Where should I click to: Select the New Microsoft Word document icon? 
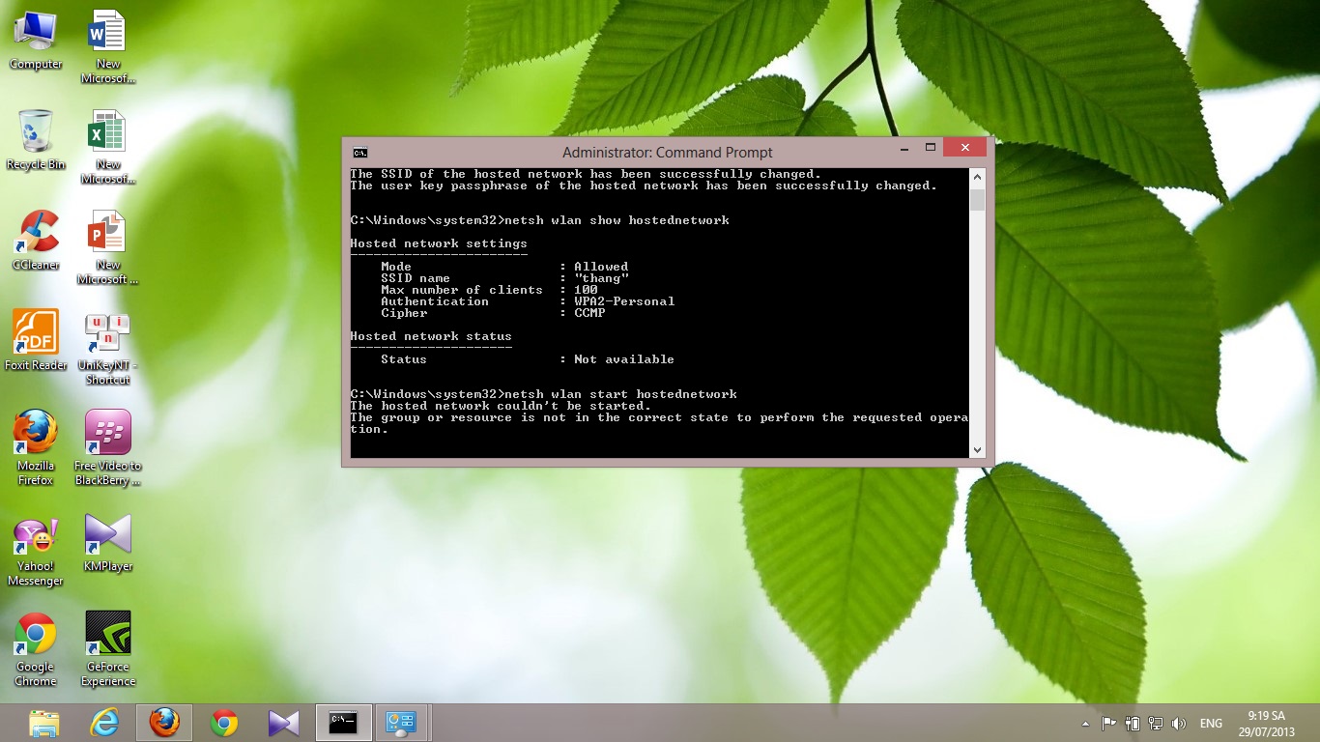pos(108,46)
